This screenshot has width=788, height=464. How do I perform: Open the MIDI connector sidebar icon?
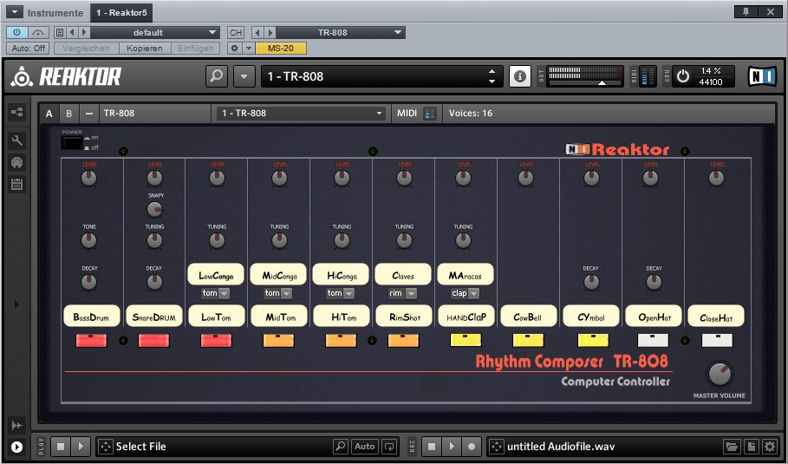tap(17, 162)
